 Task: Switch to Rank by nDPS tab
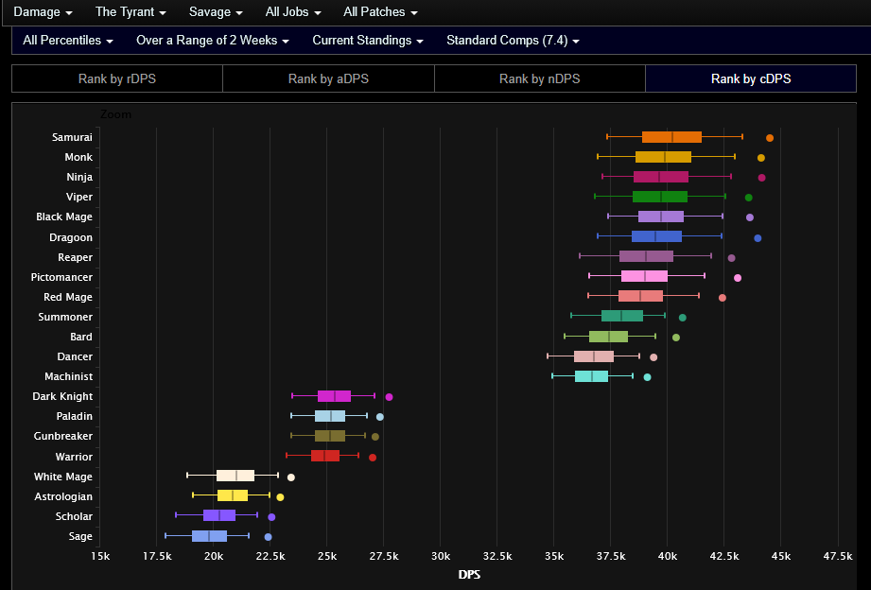pyautogui.click(x=539, y=78)
